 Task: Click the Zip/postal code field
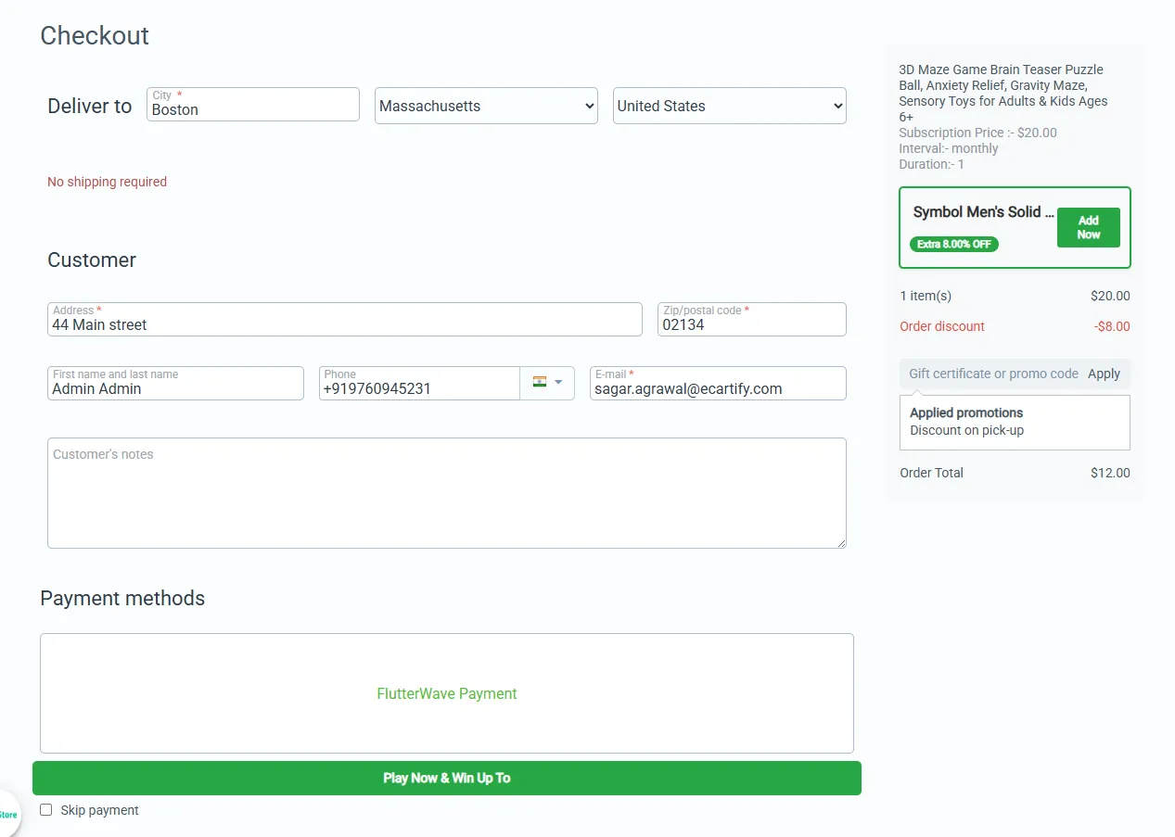tap(752, 319)
